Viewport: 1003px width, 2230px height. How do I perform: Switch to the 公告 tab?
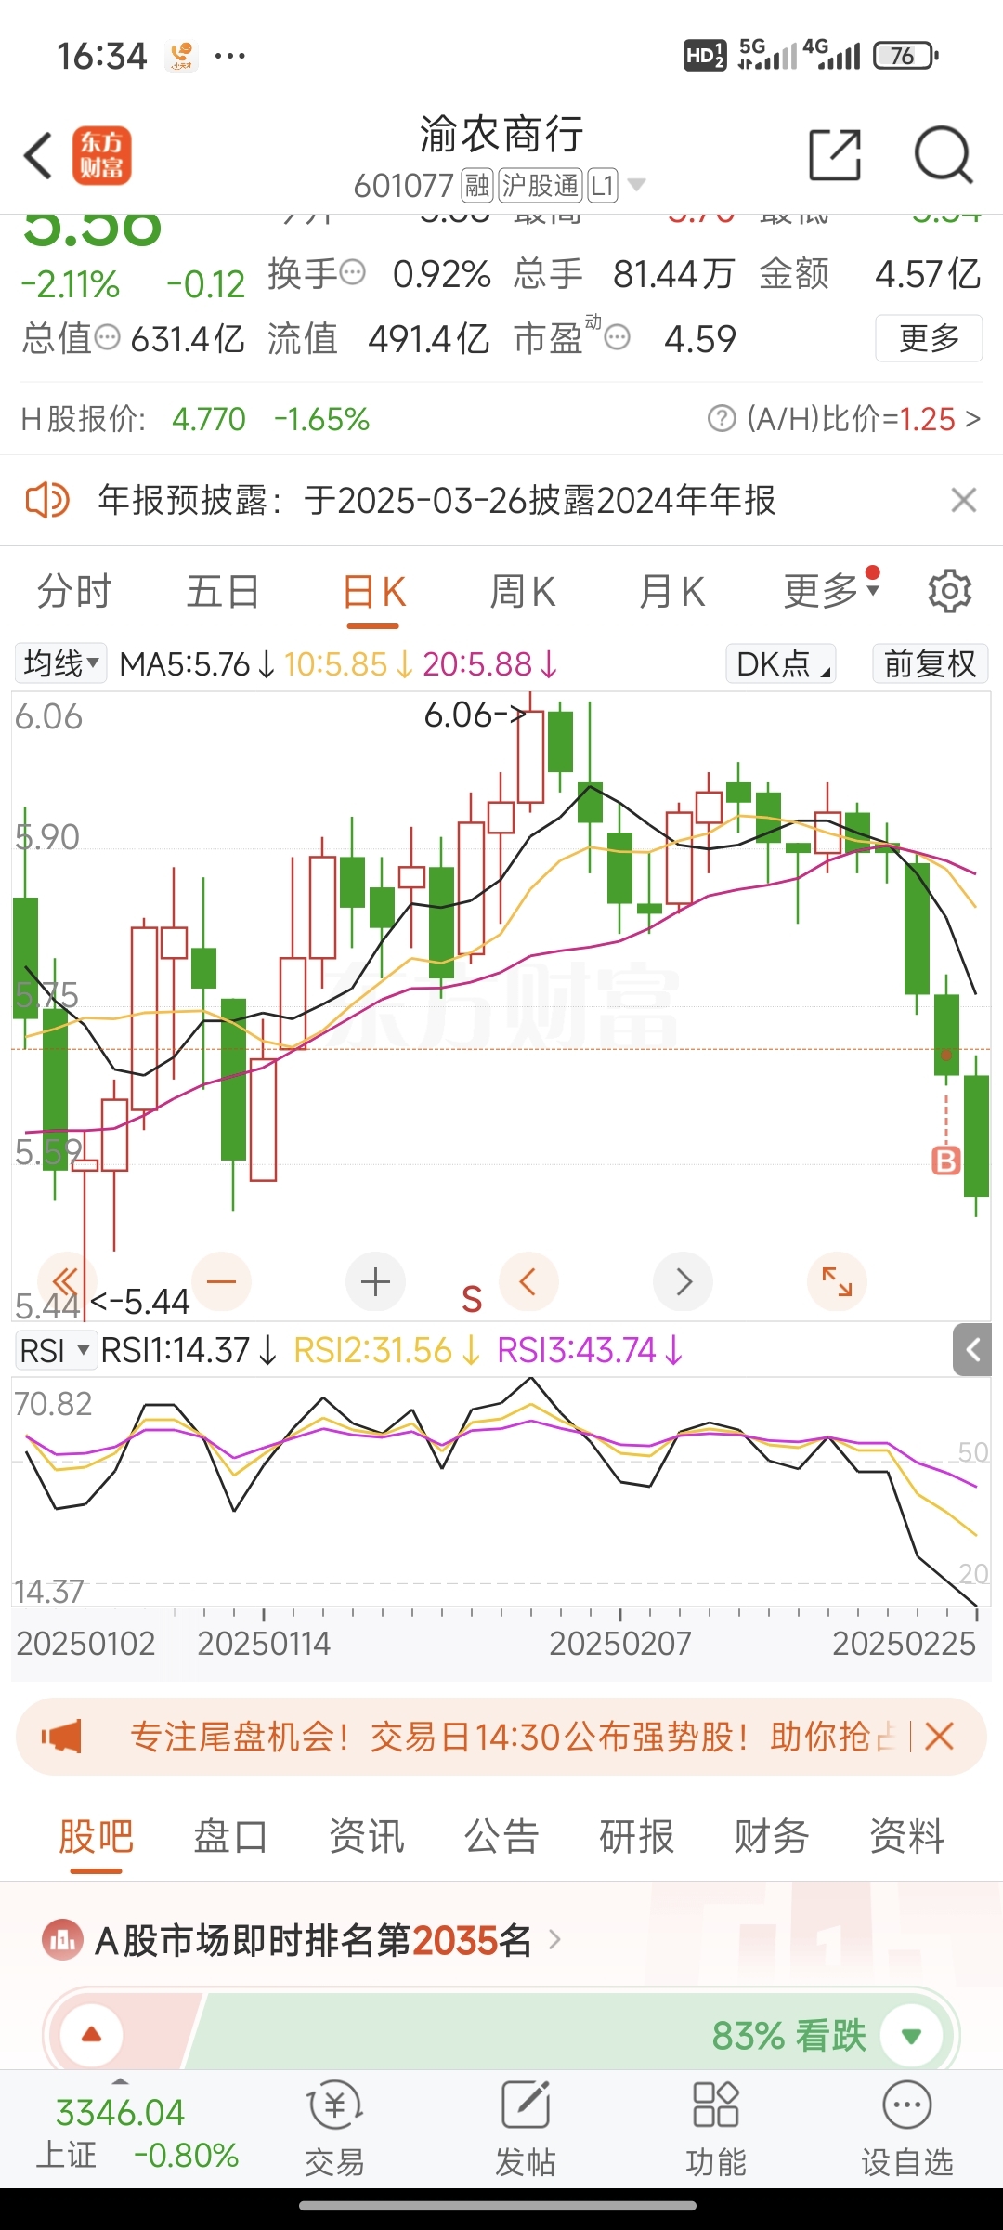coord(501,1837)
